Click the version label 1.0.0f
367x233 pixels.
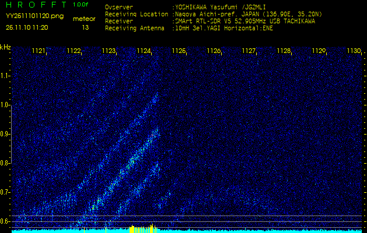click(81, 5)
